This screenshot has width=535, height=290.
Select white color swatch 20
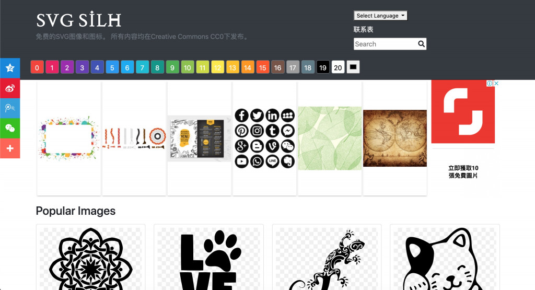338,67
